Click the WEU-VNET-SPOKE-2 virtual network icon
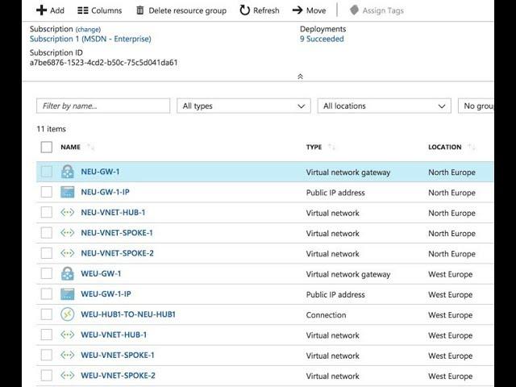Image resolution: width=516 pixels, height=387 pixels. (68, 376)
